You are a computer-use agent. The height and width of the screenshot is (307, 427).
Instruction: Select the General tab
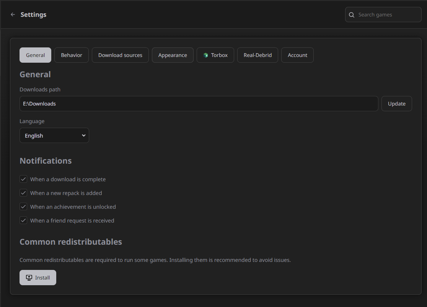[x=35, y=55]
